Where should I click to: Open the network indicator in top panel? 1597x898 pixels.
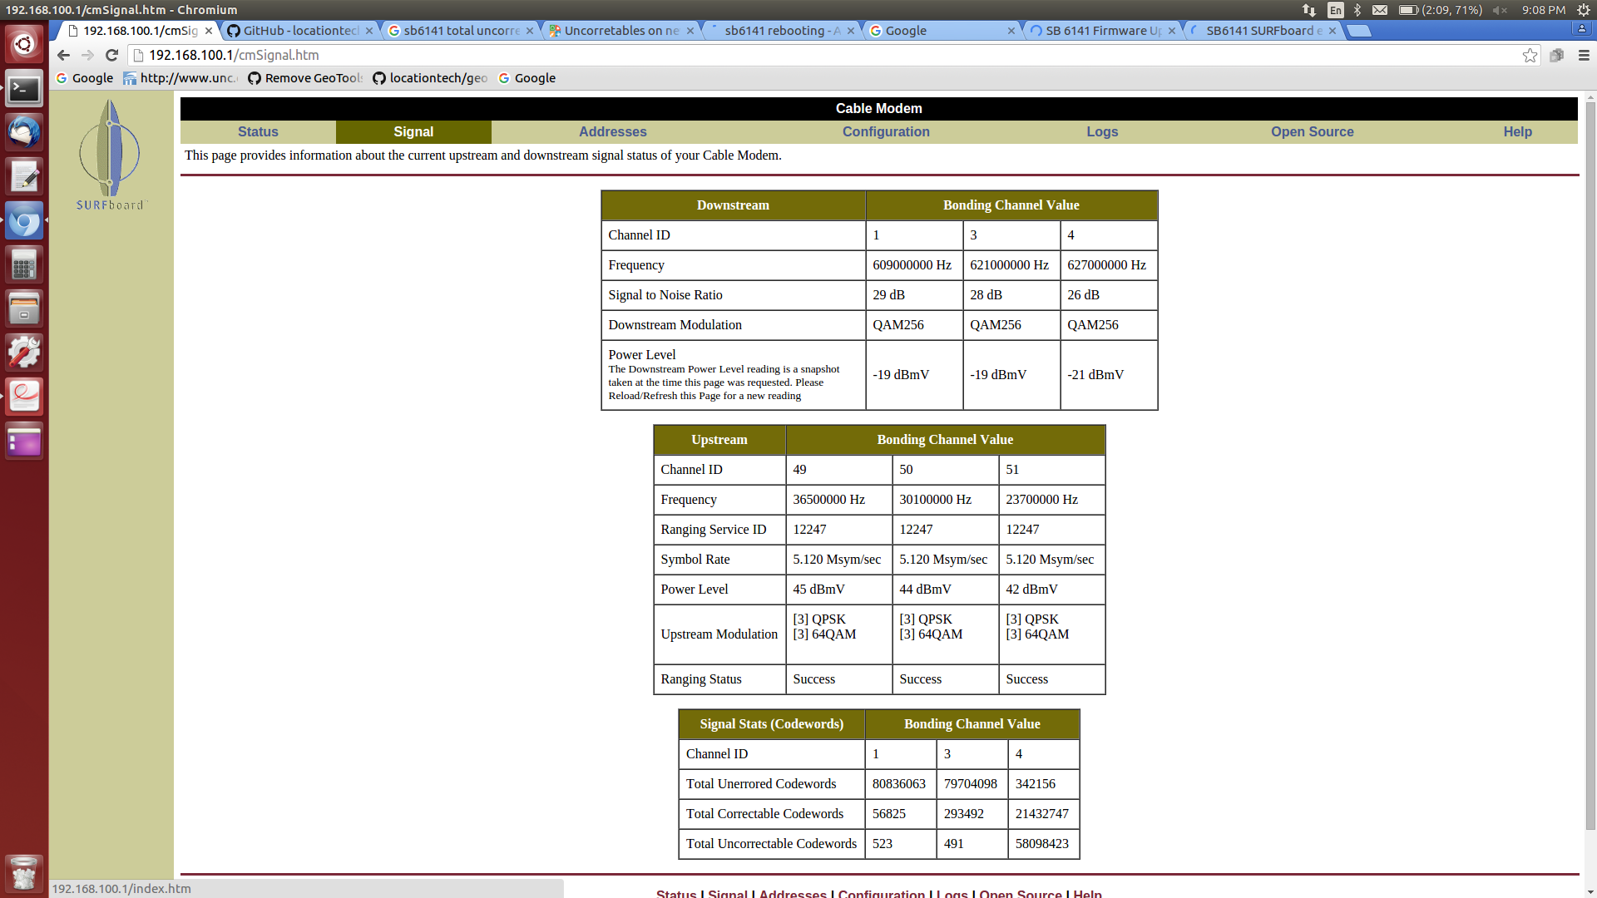click(x=1309, y=10)
